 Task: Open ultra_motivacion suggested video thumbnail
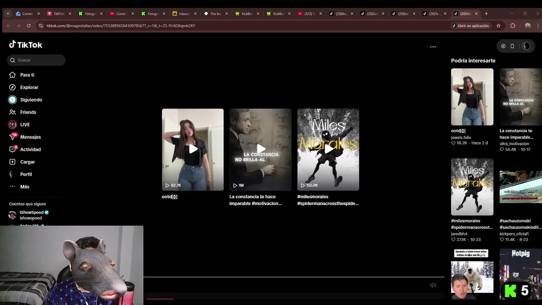pos(521,97)
